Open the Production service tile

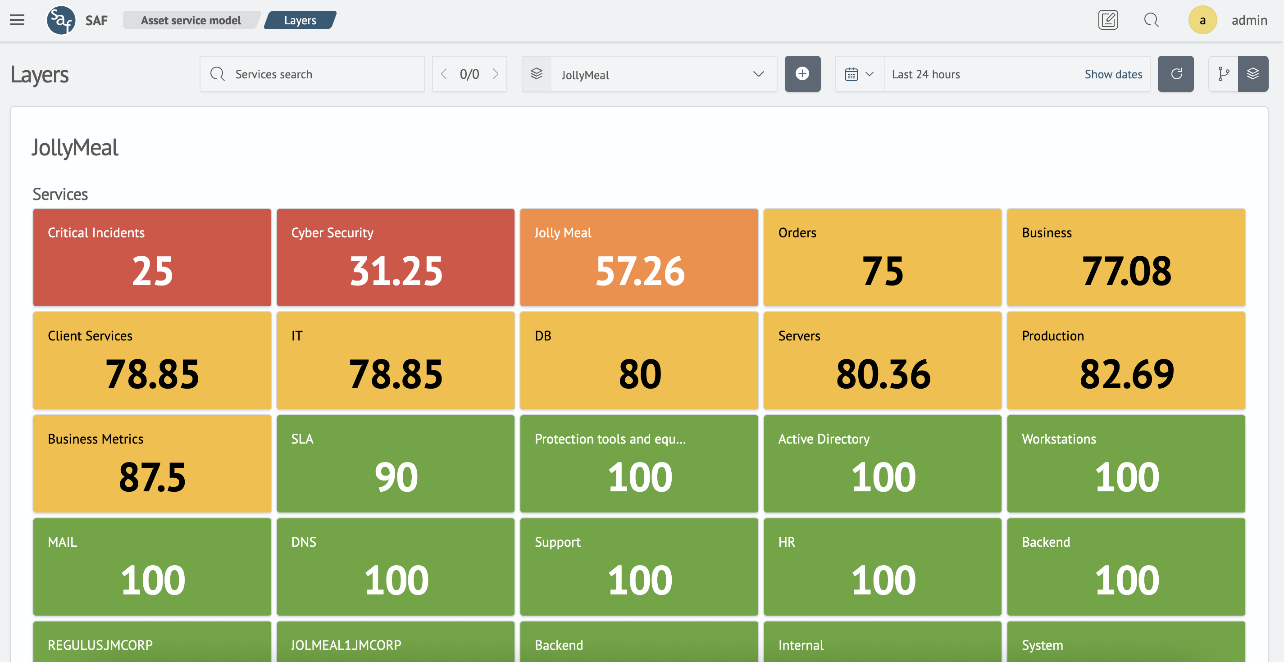coord(1126,360)
